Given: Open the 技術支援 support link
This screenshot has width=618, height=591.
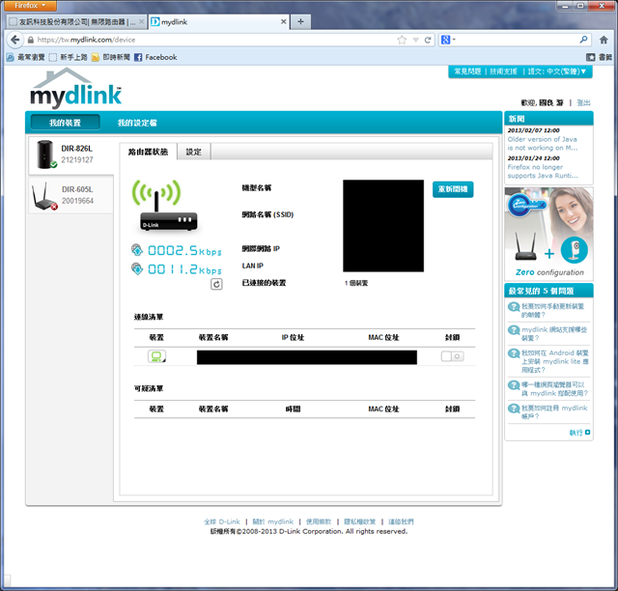Looking at the screenshot, I should (x=503, y=71).
